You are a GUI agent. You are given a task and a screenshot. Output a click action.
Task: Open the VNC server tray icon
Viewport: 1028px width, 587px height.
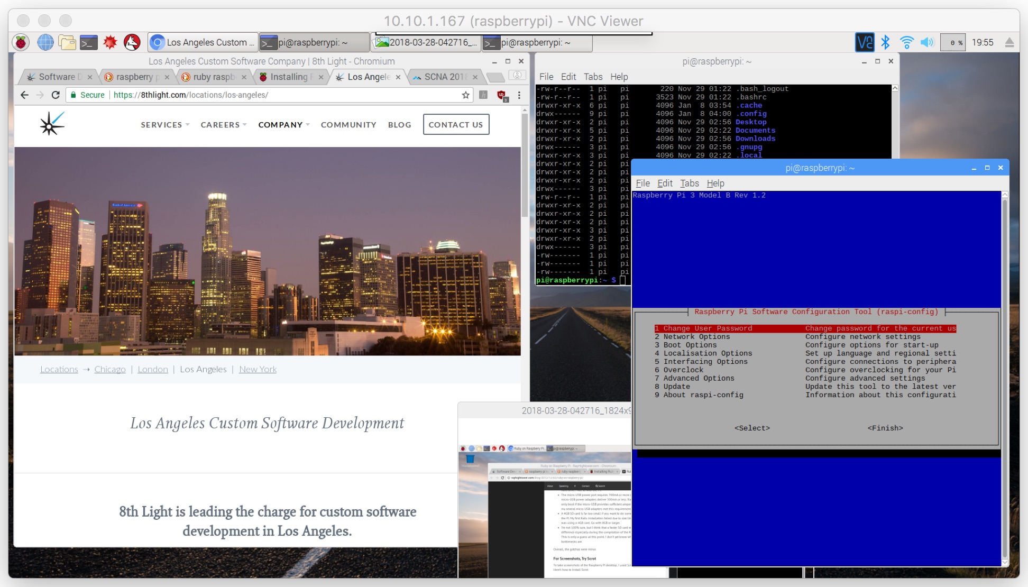click(x=865, y=42)
